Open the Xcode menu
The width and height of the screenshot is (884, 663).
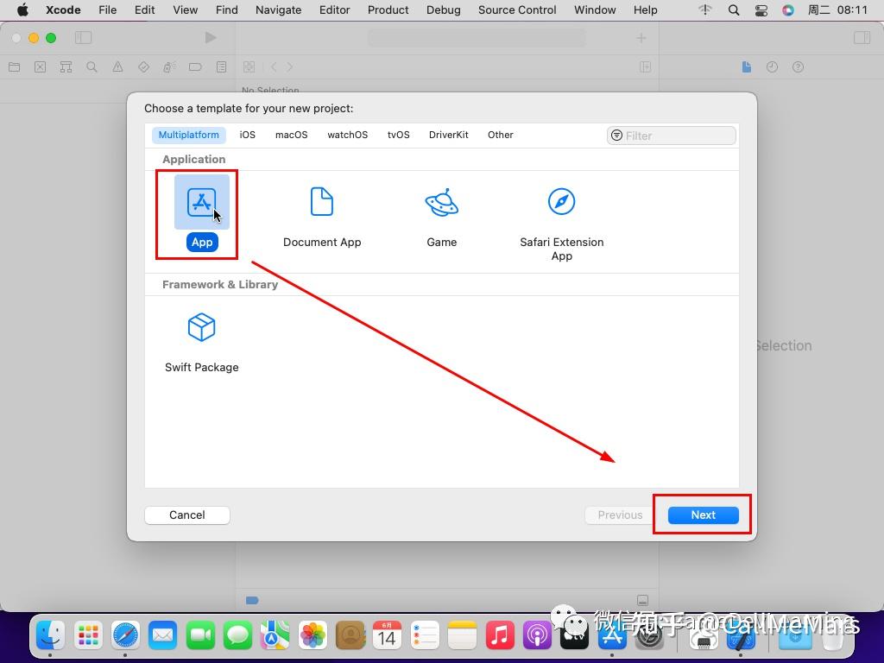click(63, 10)
